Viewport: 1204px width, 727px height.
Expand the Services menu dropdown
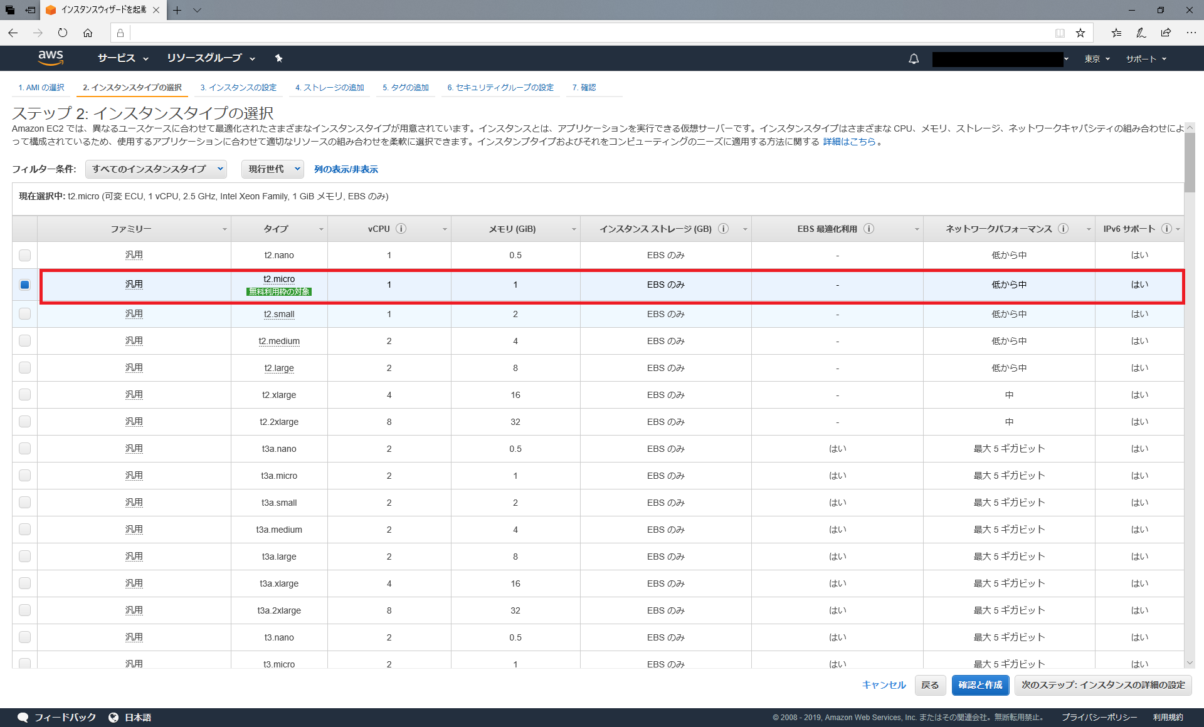[123, 58]
